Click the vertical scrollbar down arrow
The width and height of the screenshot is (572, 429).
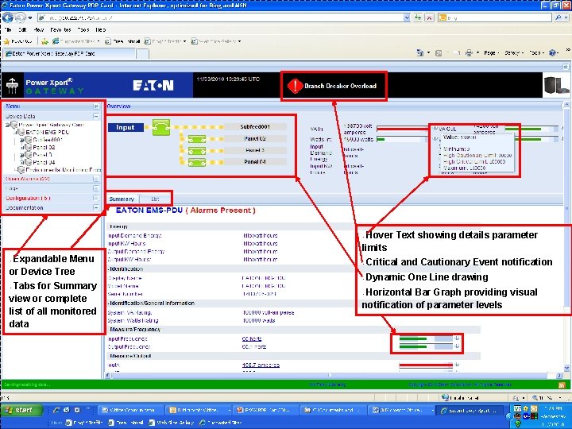click(566, 368)
